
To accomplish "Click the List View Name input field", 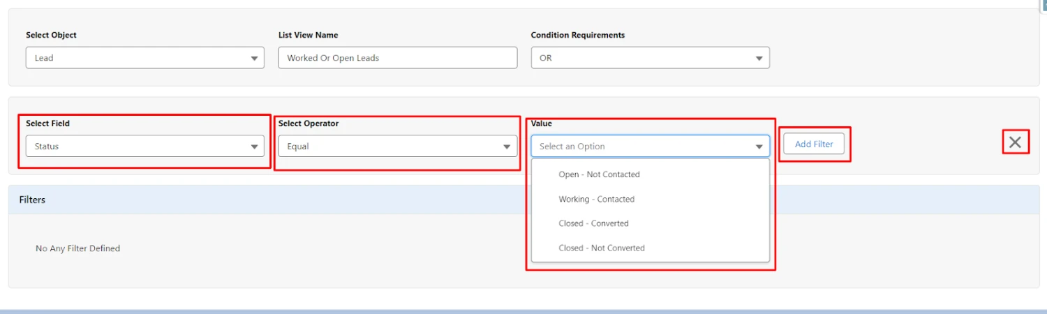I will point(397,58).
